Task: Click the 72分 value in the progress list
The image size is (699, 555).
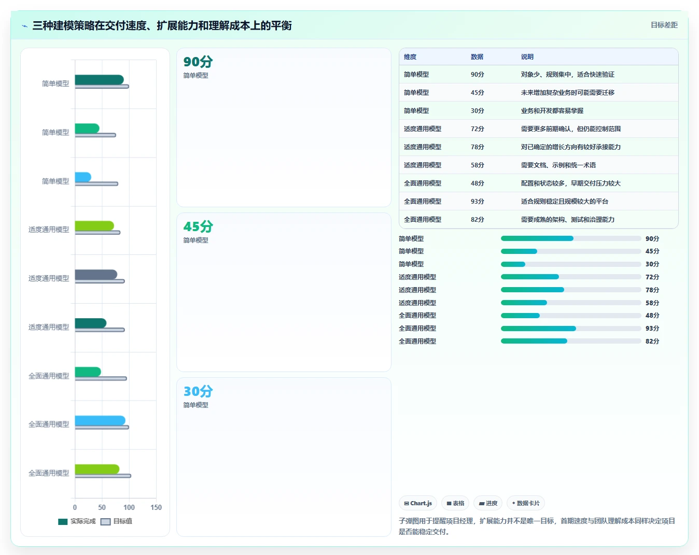Action: (x=652, y=277)
